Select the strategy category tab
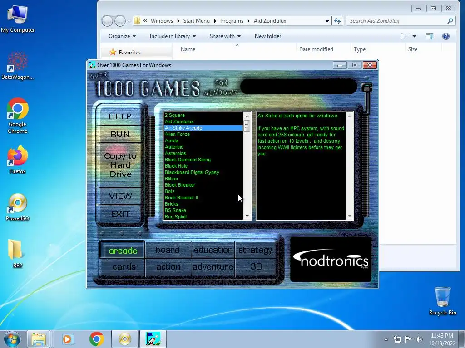The height and width of the screenshot is (348, 465). [x=255, y=250]
